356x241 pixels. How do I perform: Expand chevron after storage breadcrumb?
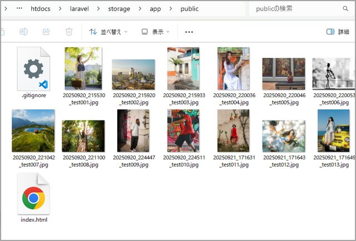(x=140, y=9)
